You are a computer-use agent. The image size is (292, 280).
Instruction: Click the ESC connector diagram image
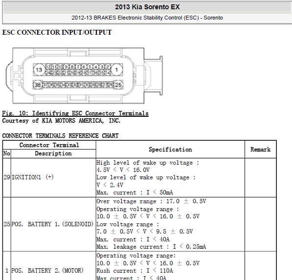click(84, 76)
